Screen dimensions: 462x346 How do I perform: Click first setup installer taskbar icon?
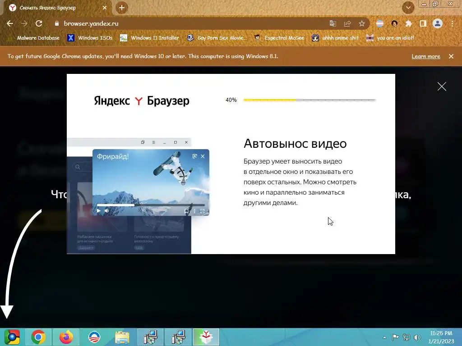pos(150,337)
